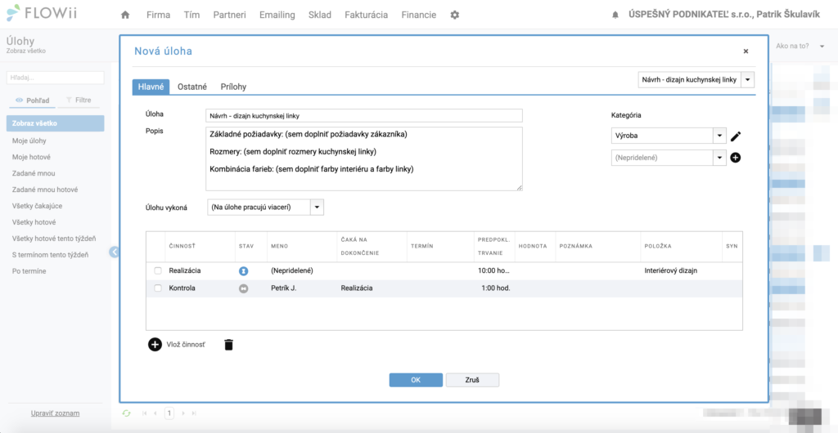Select the Filtre sidebar tab
This screenshot has height=433, width=838.
78,100
